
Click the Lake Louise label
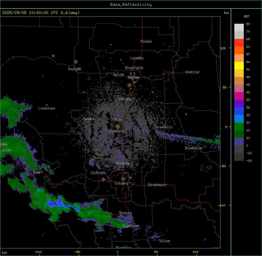point(5,147)
